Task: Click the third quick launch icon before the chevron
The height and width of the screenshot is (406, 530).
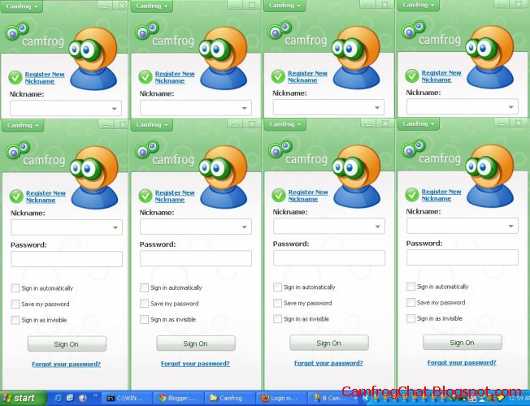Action: tap(83, 398)
